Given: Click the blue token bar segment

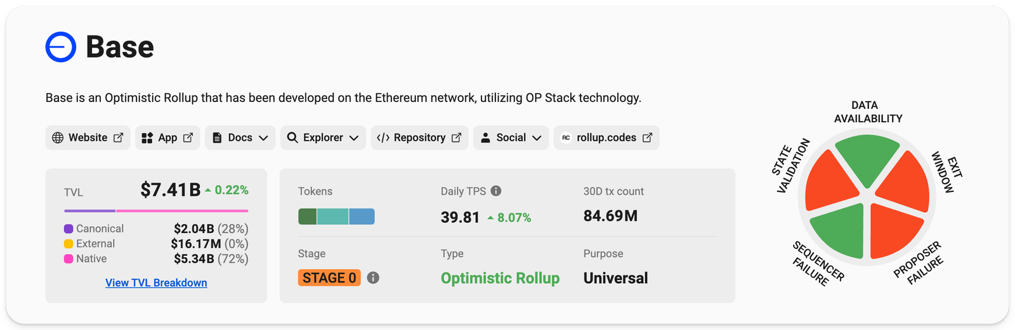Looking at the screenshot, I should [362, 217].
